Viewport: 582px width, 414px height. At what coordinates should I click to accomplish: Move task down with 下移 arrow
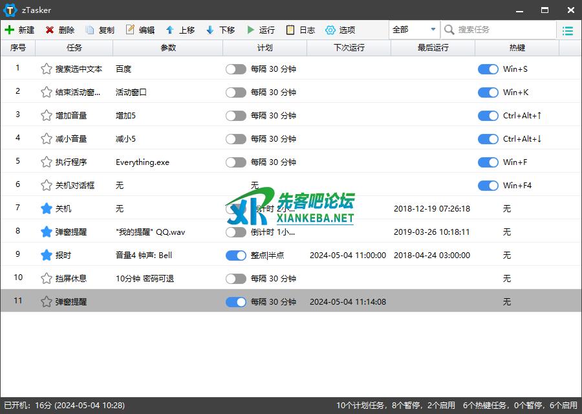point(210,30)
